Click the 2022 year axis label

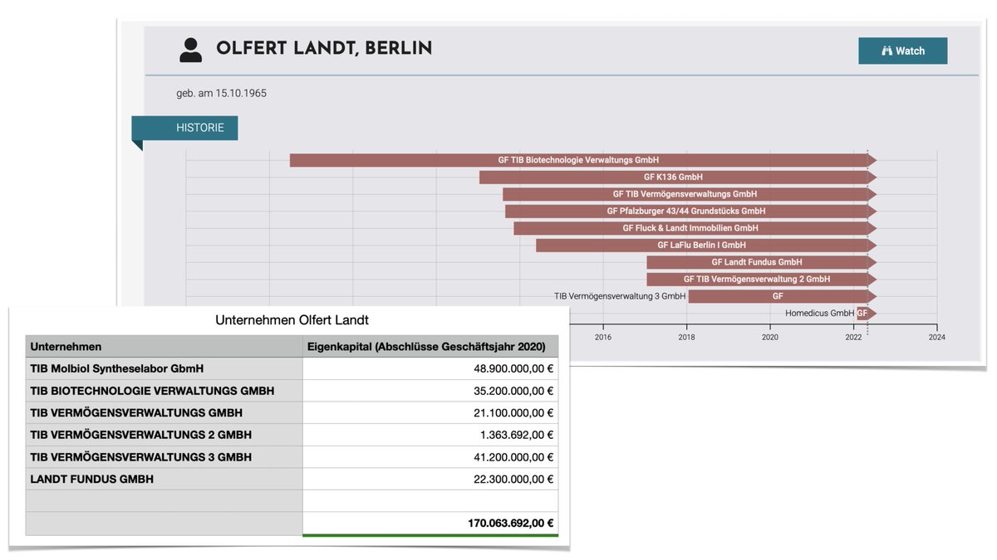coord(853,337)
